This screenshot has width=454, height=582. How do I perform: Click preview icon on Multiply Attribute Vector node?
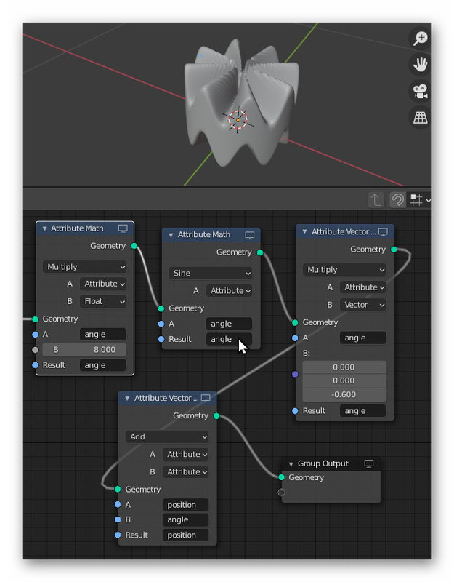click(x=384, y=231)
